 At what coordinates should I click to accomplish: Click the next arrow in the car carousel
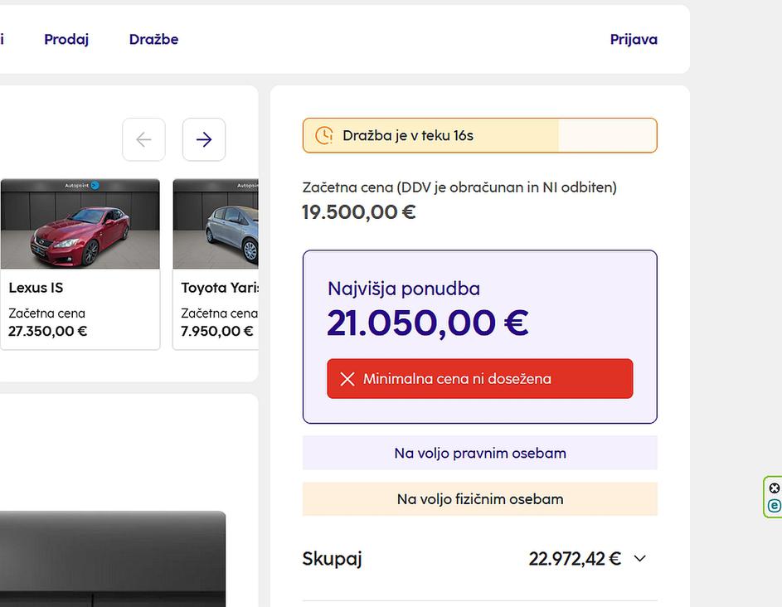point(204,140)
